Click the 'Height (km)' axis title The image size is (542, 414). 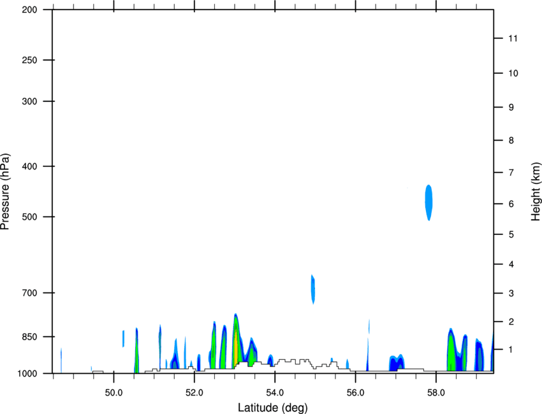click(x=536, y=192)
